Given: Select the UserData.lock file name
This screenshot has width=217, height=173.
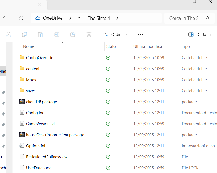Looking at the screenshot, I should pos(38,168).
